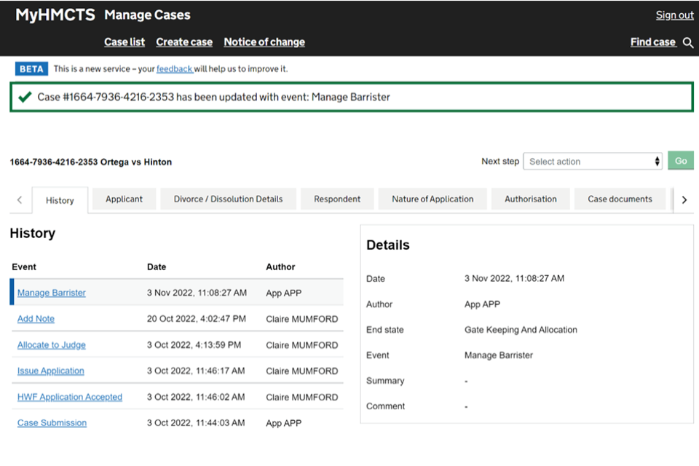Click the Sign out link

[x=674, y=15]
